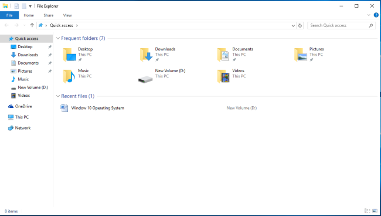Switch to Large icons view in the status bar
This screenshot has height=216, width=381.
375,211
